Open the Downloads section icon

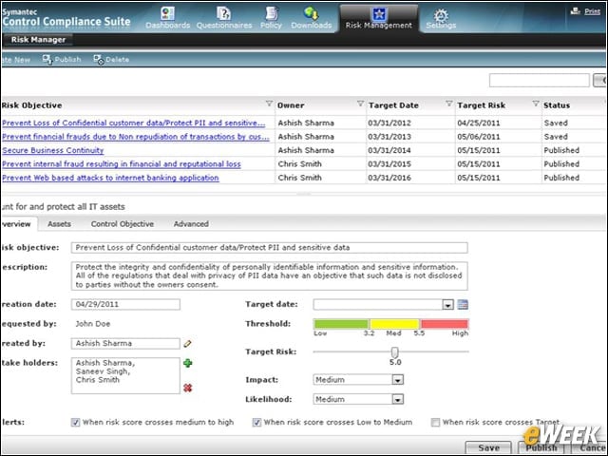point(311,14)
